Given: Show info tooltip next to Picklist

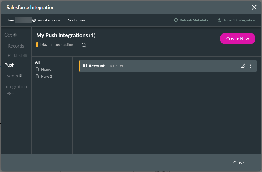Looking at the screenshot, I should point(25,55).
